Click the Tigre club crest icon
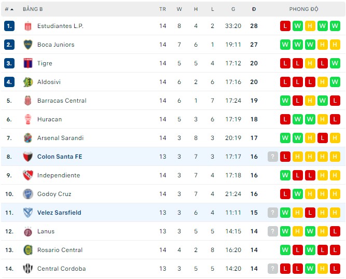 pos(28,63)
